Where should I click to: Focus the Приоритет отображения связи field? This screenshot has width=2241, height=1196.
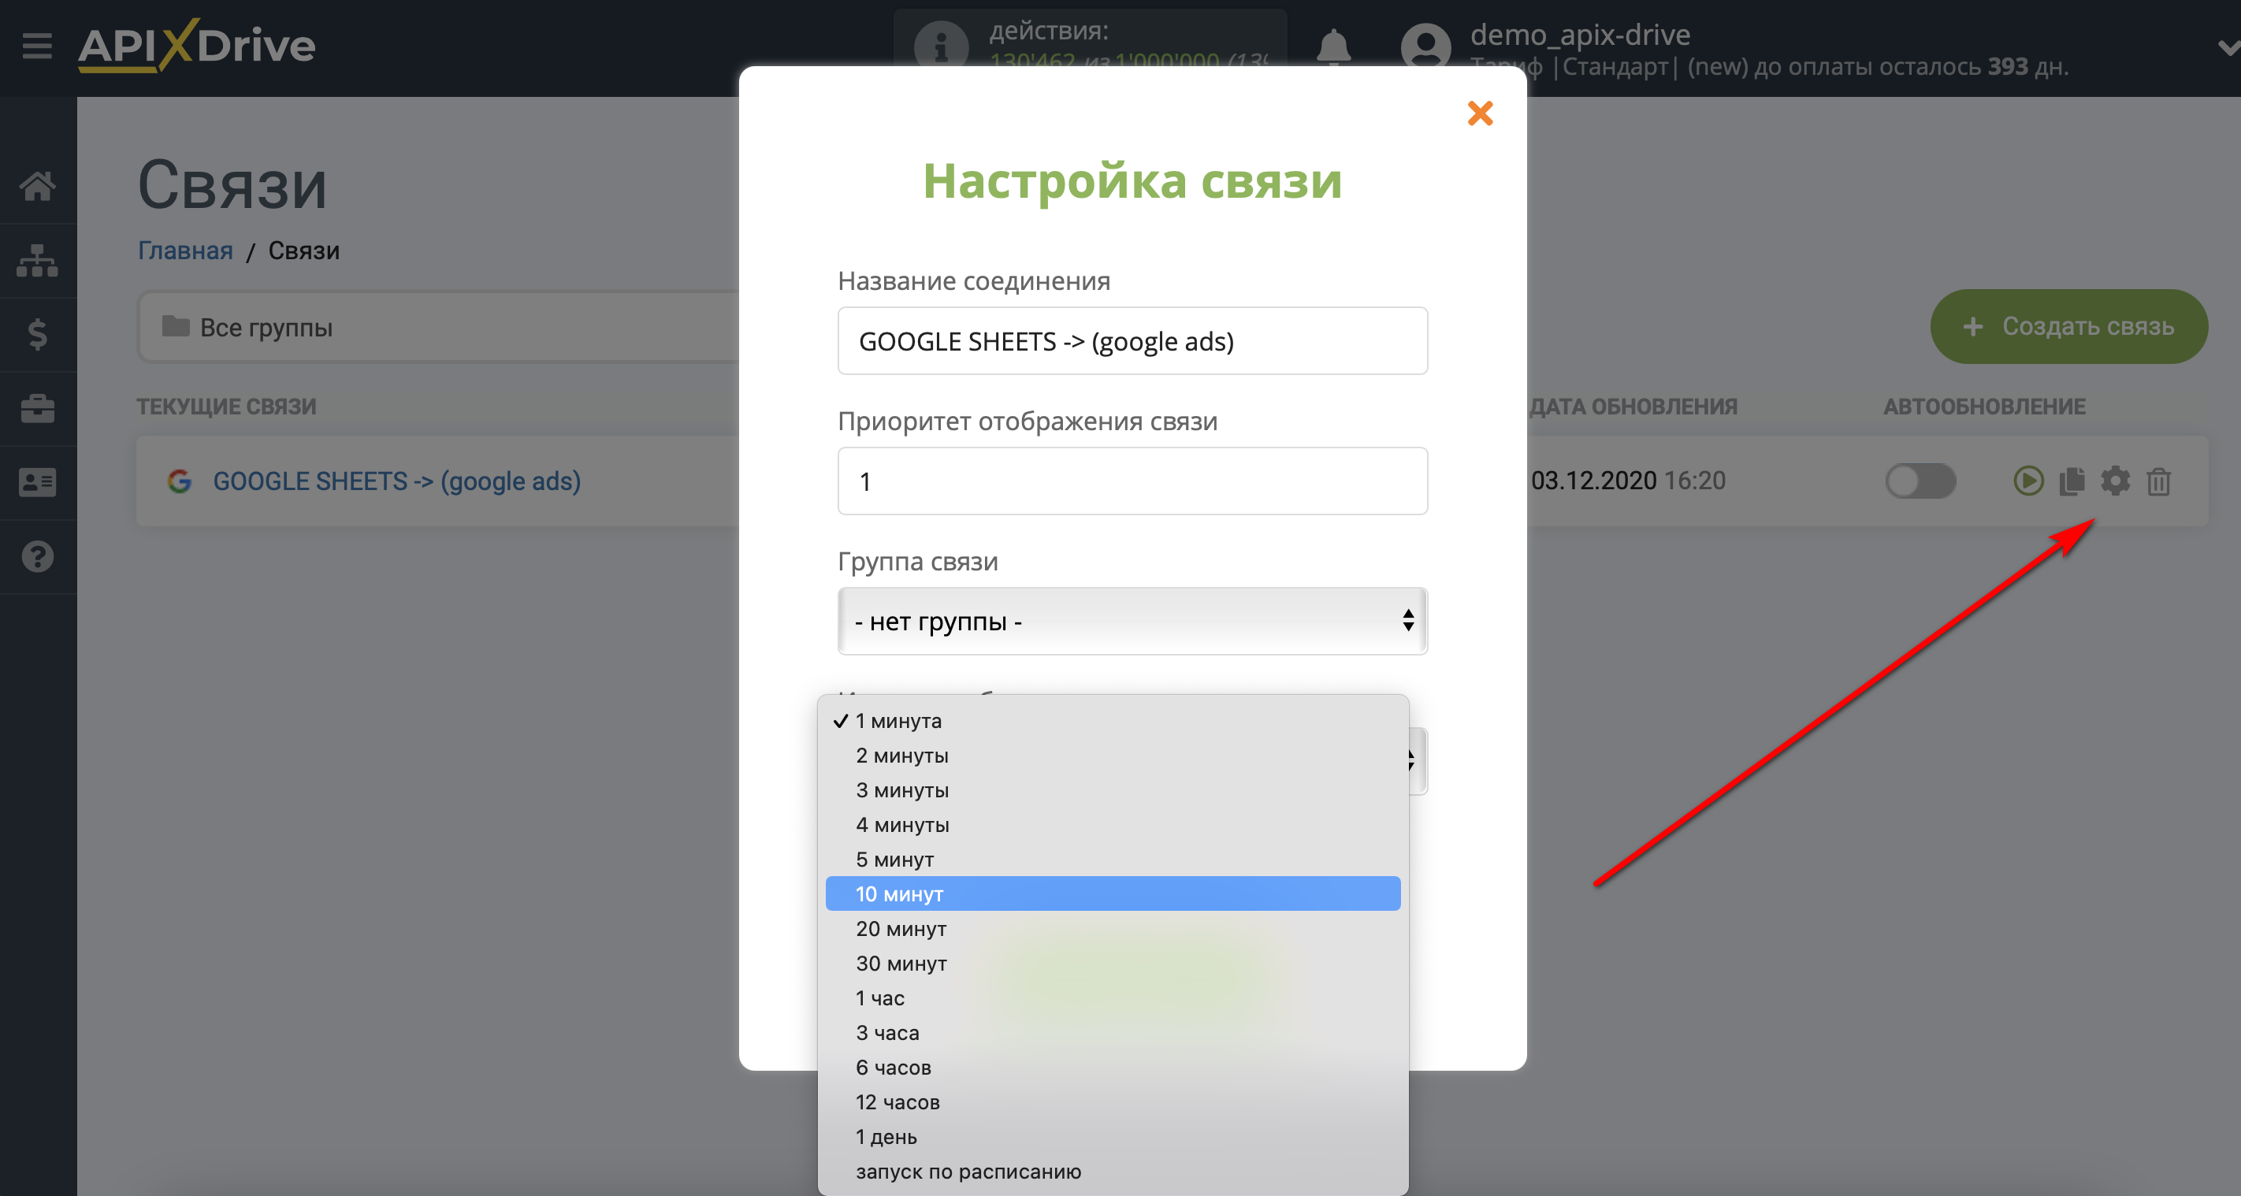[1132, 481]
